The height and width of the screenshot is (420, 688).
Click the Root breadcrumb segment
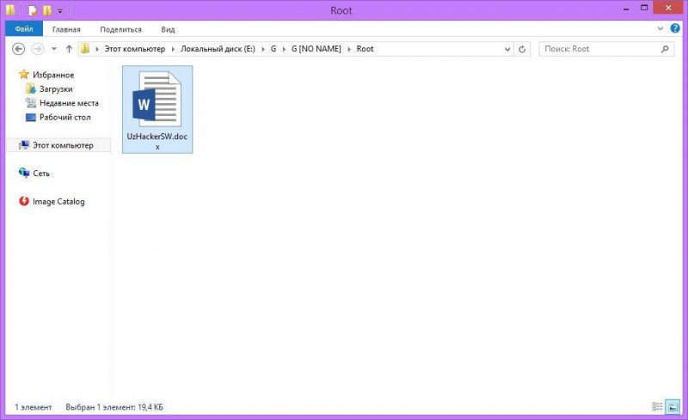[365, 49]
